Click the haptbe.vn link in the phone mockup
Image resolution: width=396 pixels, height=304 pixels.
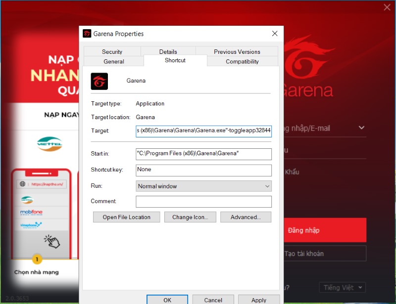click(x=47, y=184)
